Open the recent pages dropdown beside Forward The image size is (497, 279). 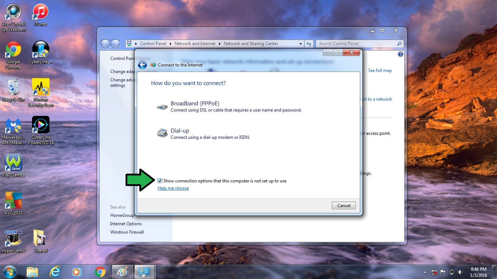click(x=123, y=44)
